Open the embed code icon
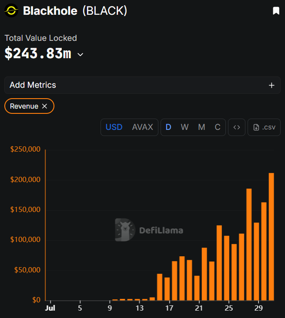This screenshot has height=318, width=285. pyautogui.click(x=237, y=127)
